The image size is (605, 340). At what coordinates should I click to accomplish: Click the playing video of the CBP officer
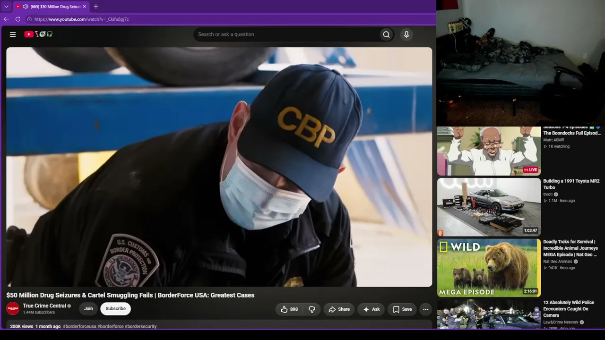tap(219, 167)
